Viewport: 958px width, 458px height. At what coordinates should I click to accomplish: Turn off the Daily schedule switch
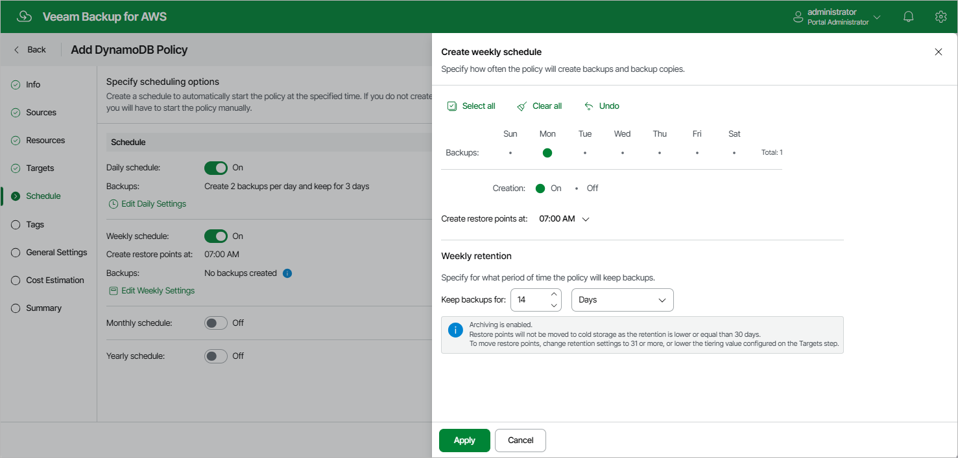point(216,168)
